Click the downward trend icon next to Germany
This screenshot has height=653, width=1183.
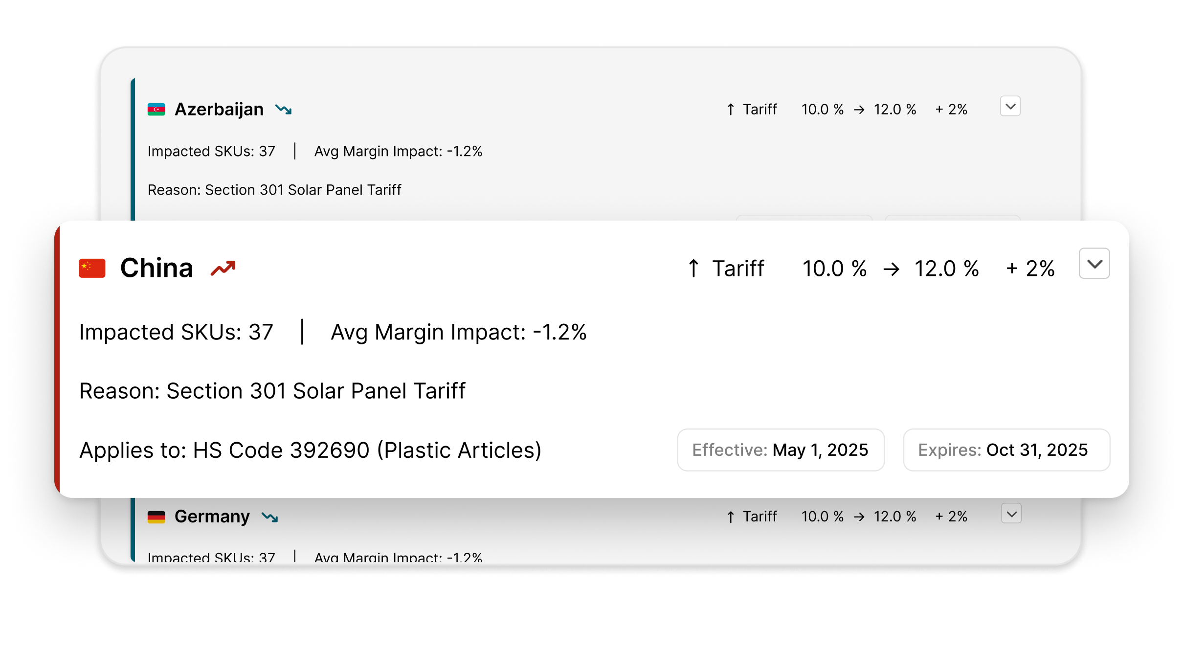coord(269,517)
